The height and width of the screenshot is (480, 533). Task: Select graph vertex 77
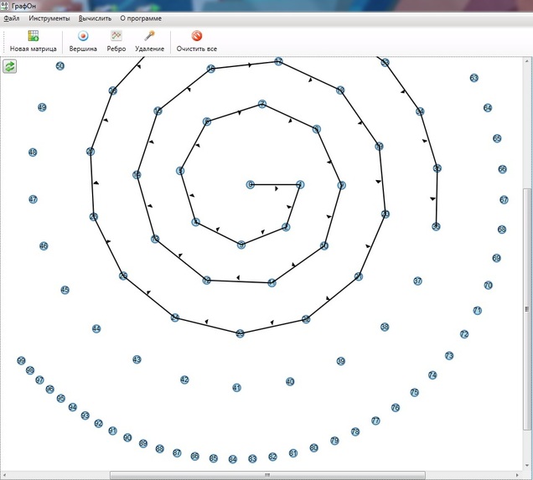pyautogui.click(x=375, y=421)
